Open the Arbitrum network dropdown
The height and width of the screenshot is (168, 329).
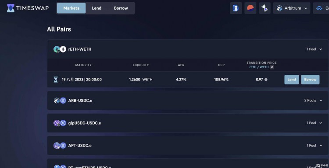point(292,8)
